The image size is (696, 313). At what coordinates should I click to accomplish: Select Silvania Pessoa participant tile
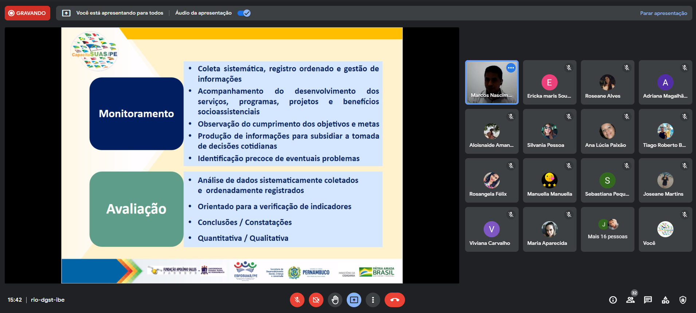[x=549, y=131]
